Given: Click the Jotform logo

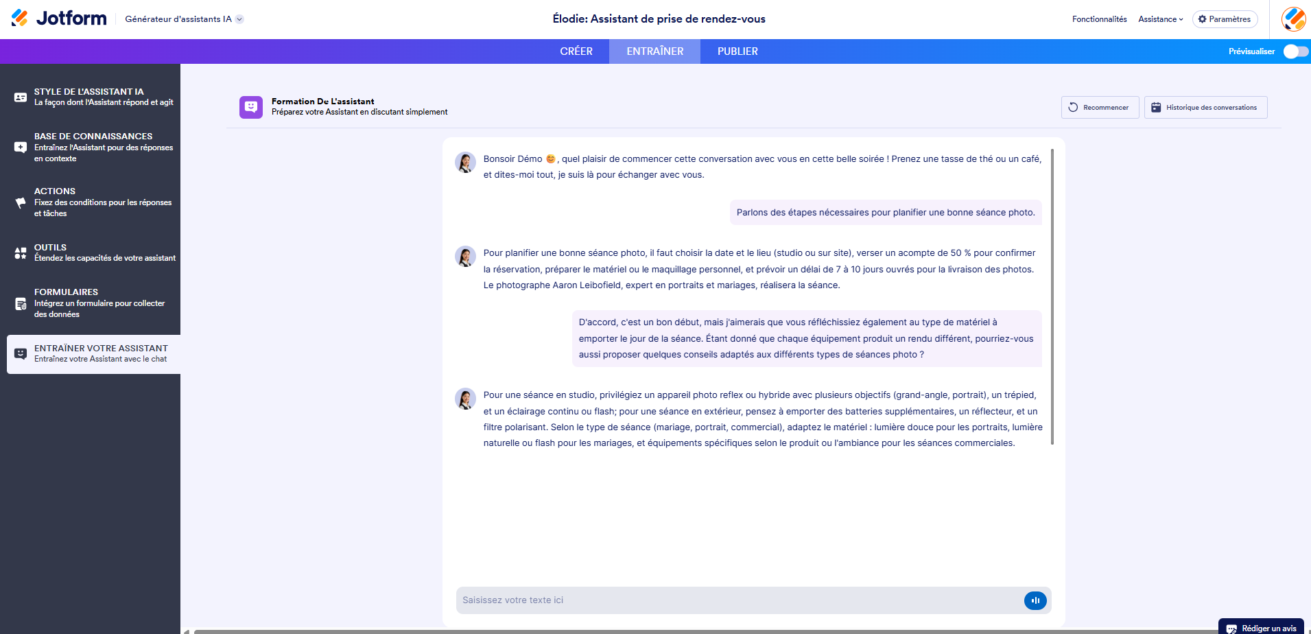Looking at the screenshot, I should [59, 19].
